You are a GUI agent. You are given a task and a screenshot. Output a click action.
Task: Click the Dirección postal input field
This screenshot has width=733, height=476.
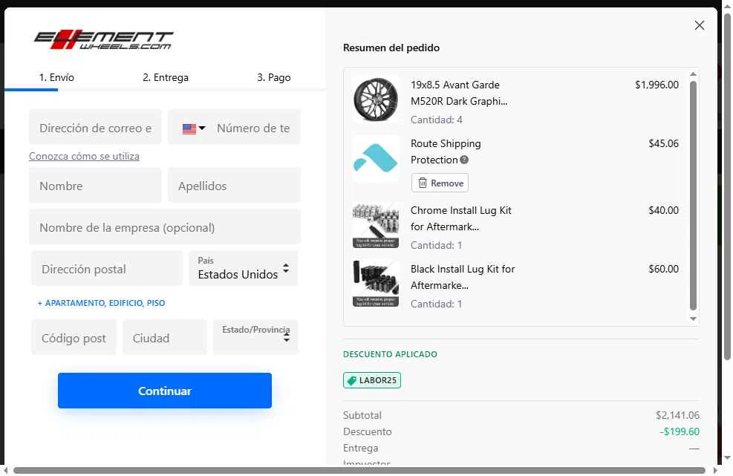click(x=107, y=269)
